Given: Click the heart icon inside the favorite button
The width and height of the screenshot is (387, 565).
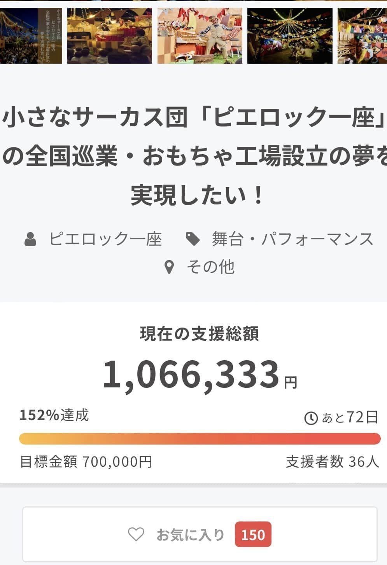Looking at the screenshot, I should 136,534.
